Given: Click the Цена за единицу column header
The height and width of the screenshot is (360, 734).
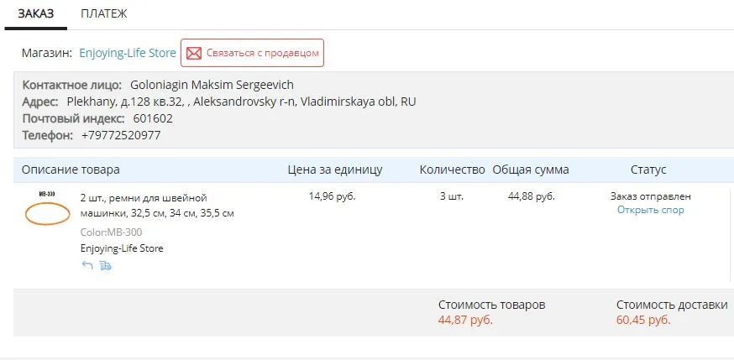Looking at the screenshot, I should pyautogui.click(x=333, y=170).
